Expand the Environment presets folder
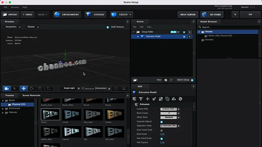This screenshot has width=262, height=147. point(3,109)
